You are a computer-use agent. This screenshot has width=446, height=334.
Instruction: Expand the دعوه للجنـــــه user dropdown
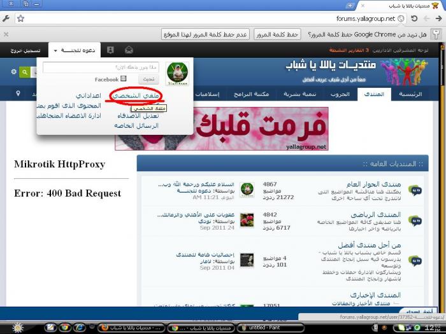(73, 50)
